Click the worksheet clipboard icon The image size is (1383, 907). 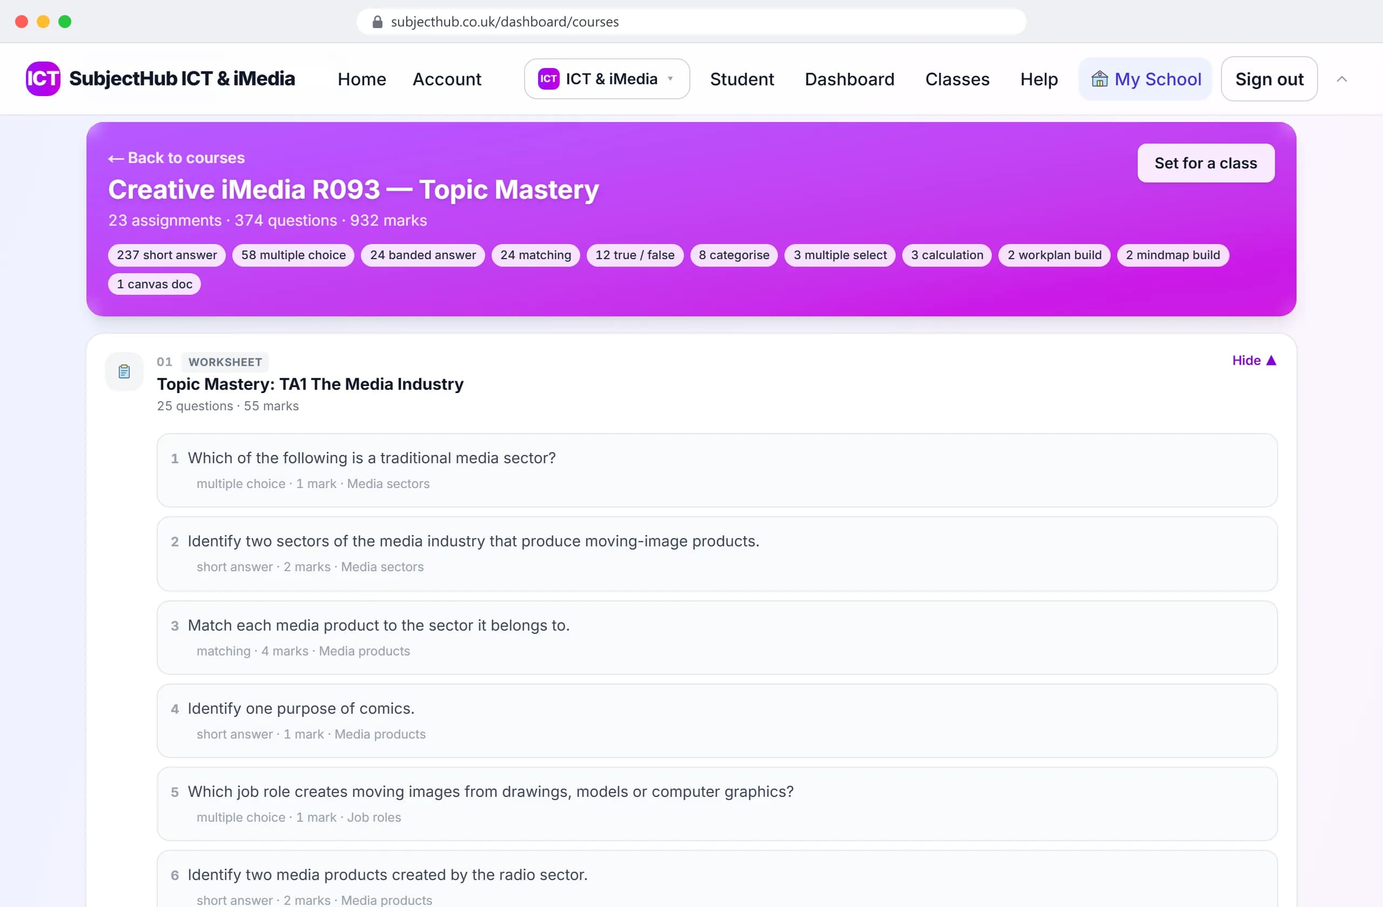(x=124, y=371)
